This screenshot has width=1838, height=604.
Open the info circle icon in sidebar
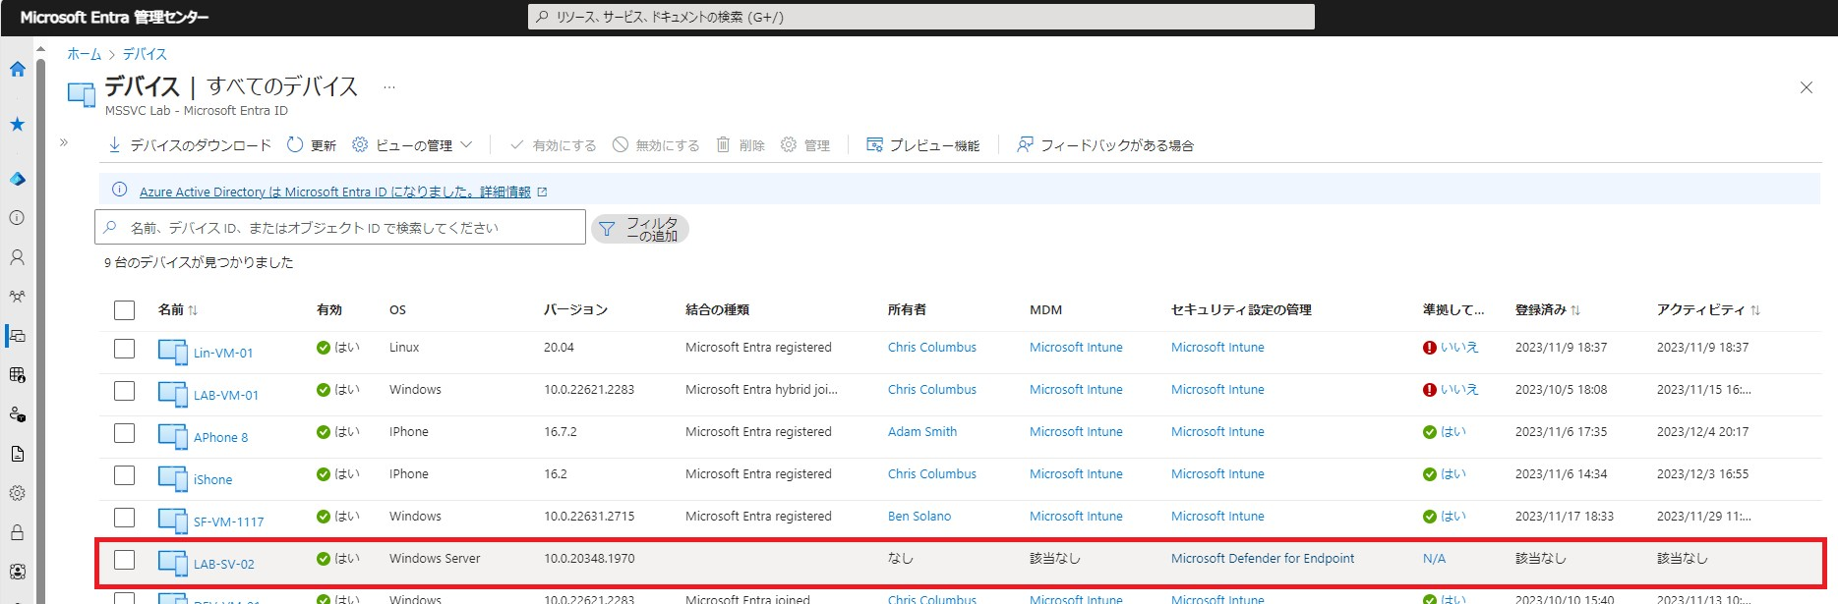17,218
